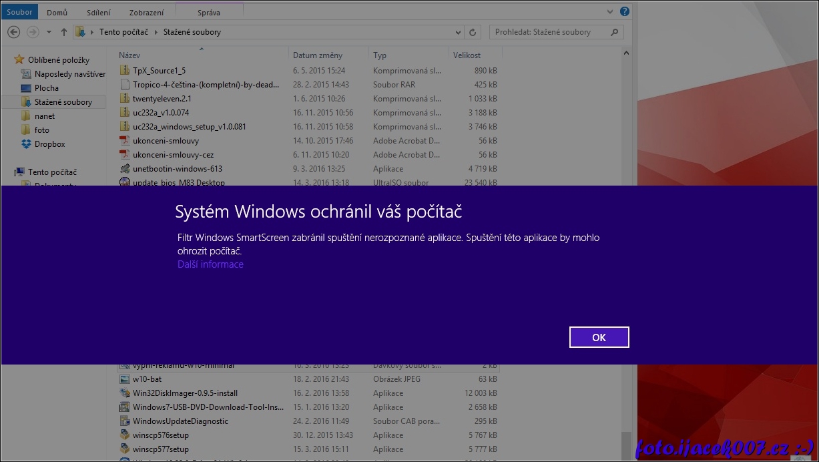
Task: Select Plocha in the favorites sidebar
Action: pos(47,88)
